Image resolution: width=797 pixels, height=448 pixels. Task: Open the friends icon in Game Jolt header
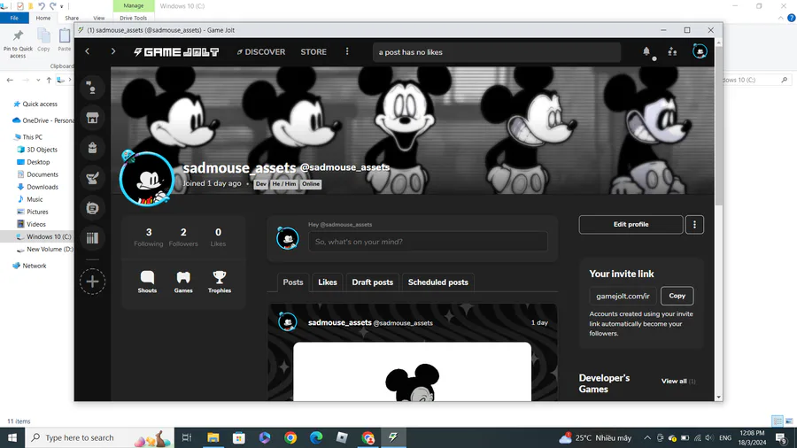pyautogui.click(x=672, y=51)
